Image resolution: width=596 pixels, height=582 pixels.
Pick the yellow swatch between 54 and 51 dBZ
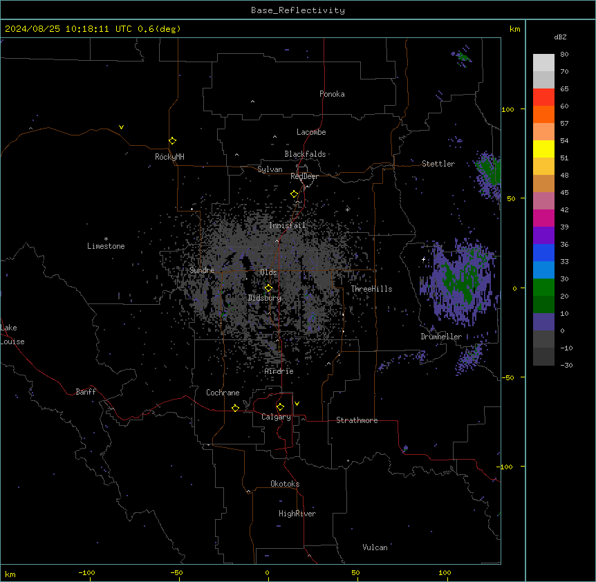543,149
